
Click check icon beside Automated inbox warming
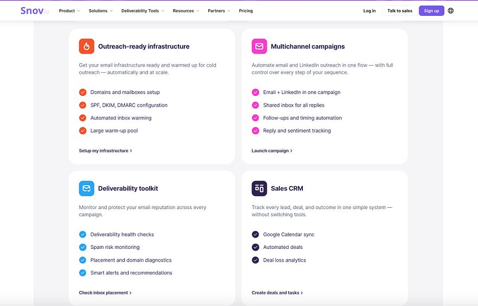click(83, 118)
